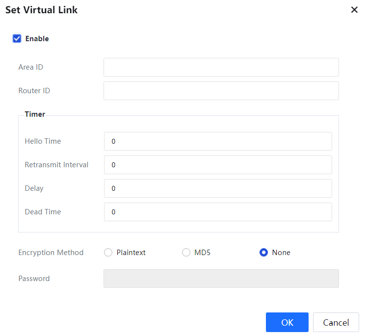366x335 pixels.
Task: Click the Area ID label text
Action: tap(30, 67)
